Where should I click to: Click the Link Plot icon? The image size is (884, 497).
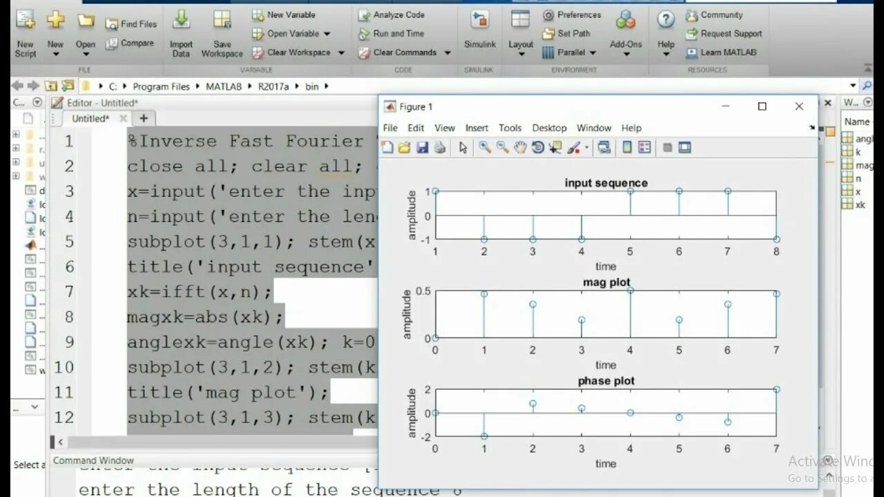click(x=604, y=147)
